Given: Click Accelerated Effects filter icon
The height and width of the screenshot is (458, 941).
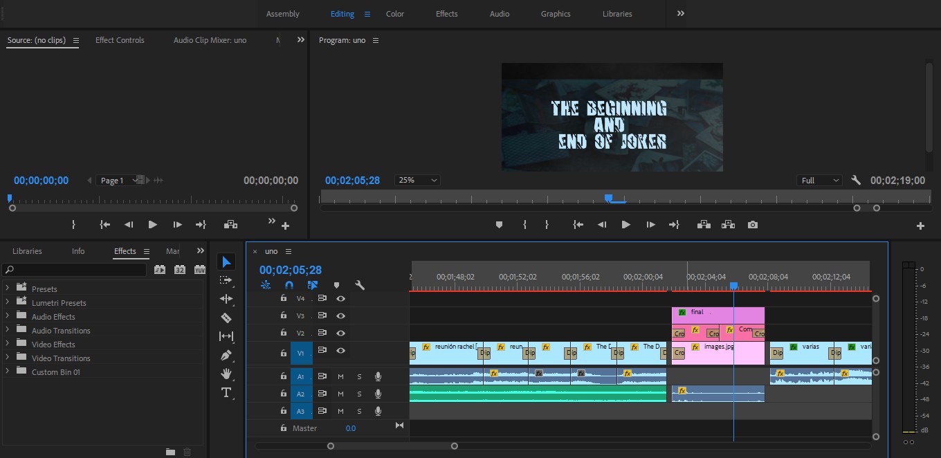Looking at the screenshot, I should [160, 270].
